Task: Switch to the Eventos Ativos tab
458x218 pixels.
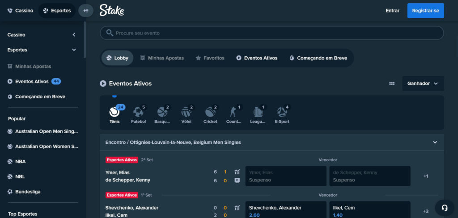Action: [x=257, y=58]
